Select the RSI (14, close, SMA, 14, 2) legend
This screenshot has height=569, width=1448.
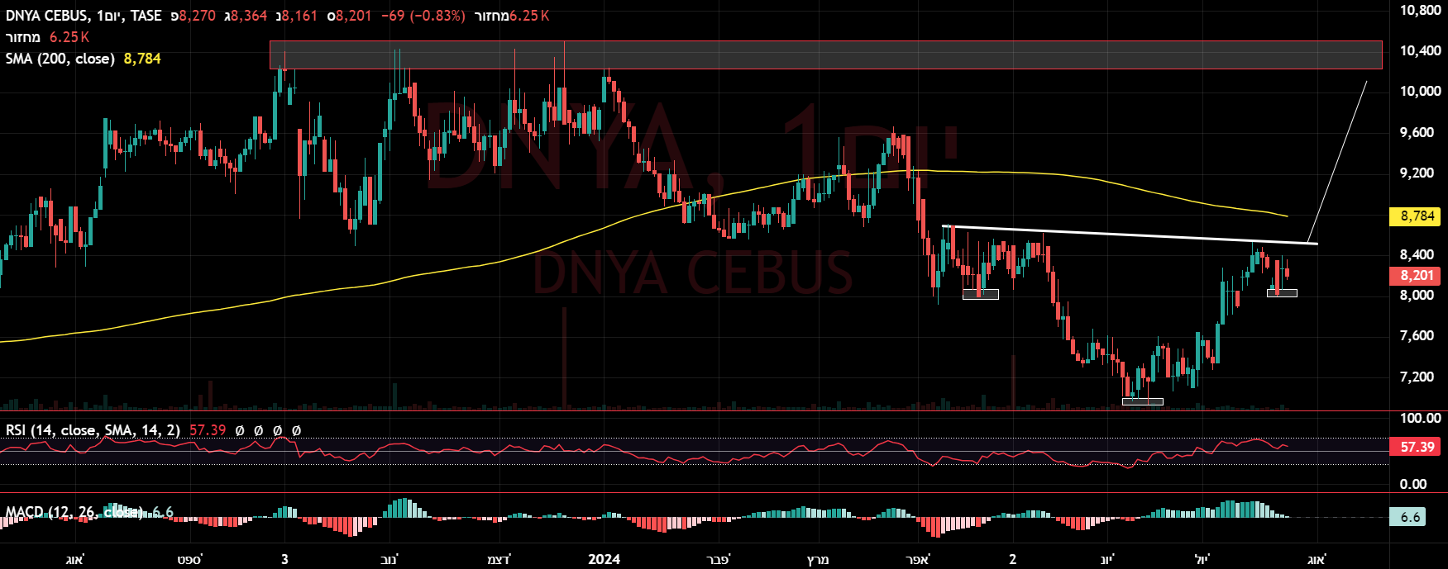[x=93, y=430]
